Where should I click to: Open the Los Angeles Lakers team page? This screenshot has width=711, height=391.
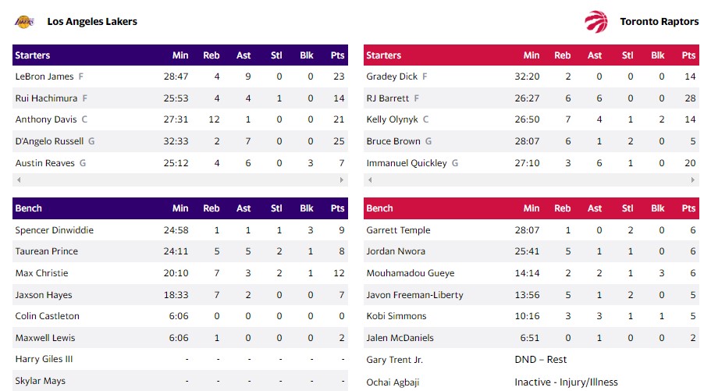(92, 22)
